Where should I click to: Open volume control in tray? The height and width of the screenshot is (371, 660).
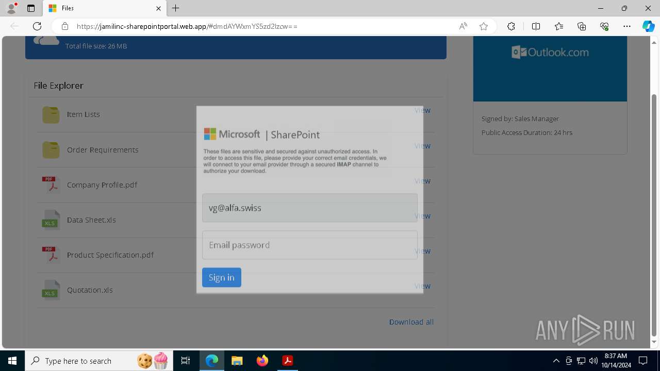593,361
